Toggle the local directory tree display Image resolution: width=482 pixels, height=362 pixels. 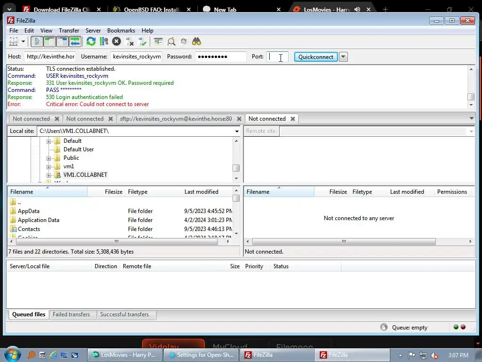[49, 41]
